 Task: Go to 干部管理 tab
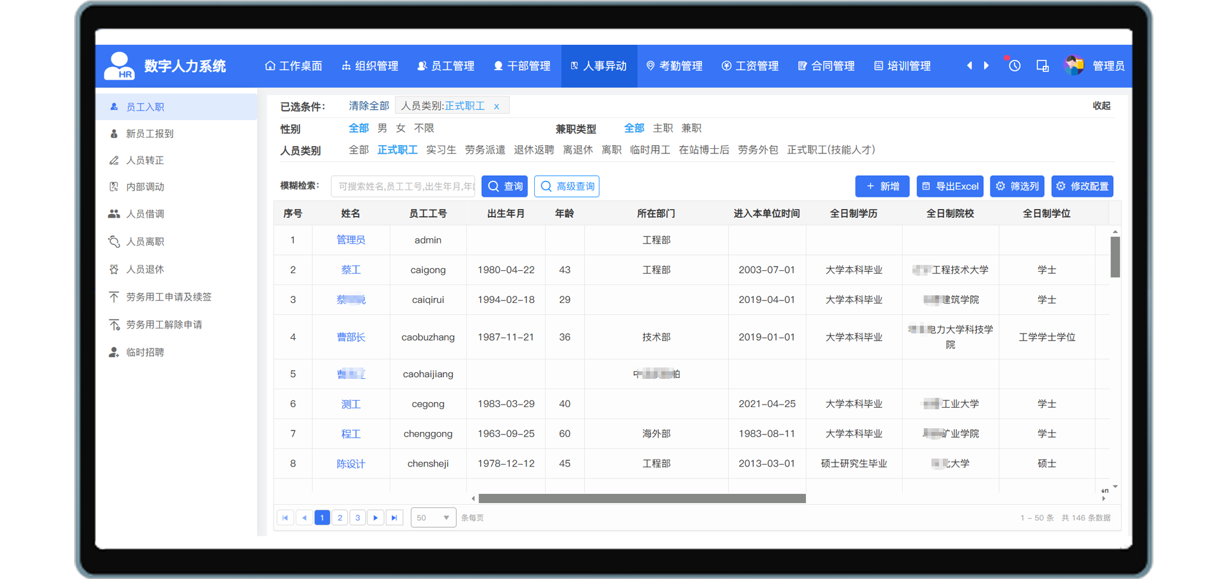click(522, 66)
